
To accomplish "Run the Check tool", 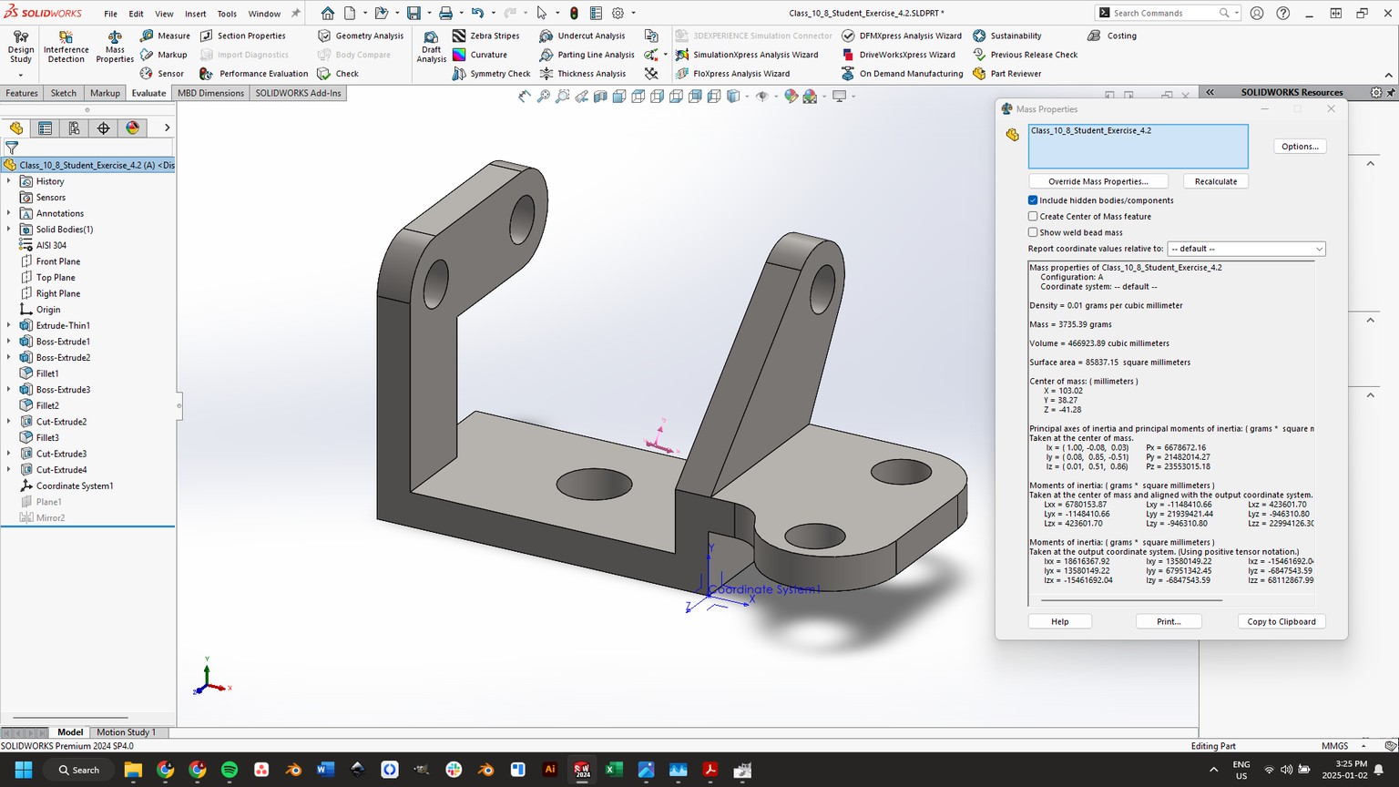I will point(338,74).
